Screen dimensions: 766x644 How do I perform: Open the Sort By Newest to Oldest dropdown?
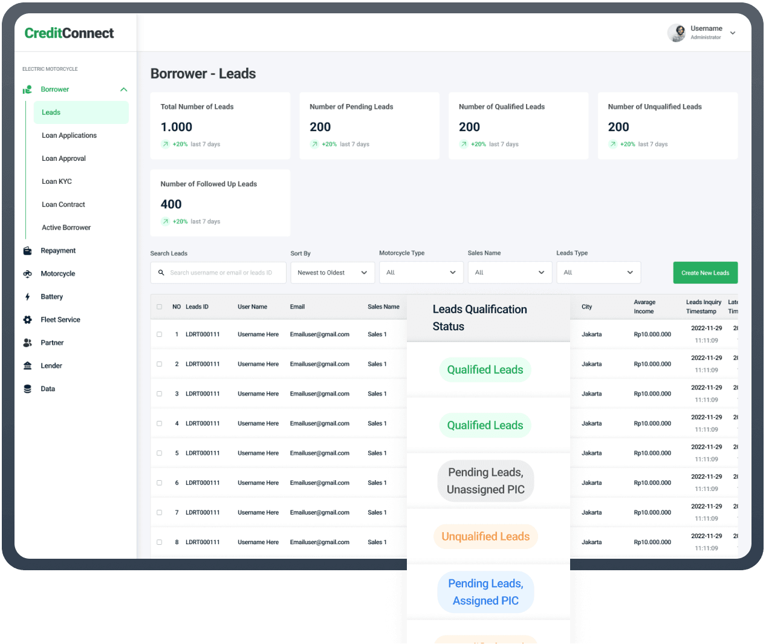333,273
